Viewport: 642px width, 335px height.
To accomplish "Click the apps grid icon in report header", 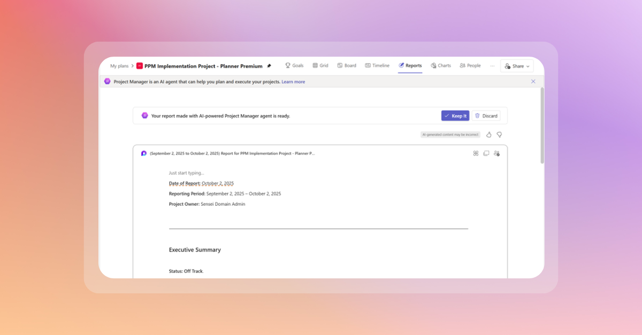I will (x=476, y=153).
